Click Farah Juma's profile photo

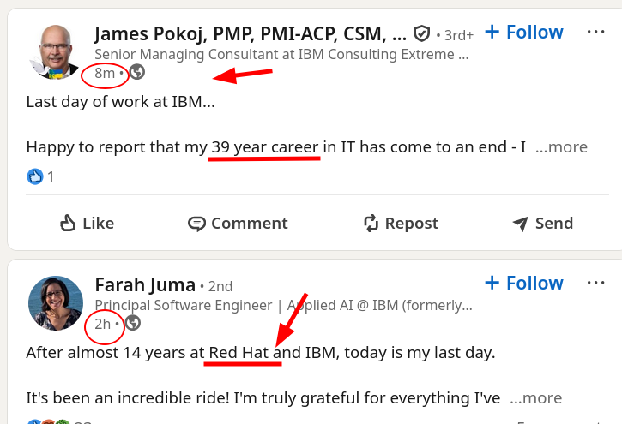pyautogui.click(x=56, y=303)
